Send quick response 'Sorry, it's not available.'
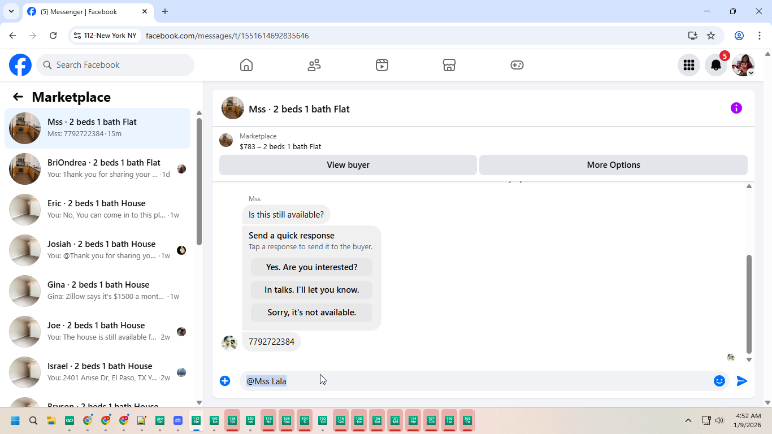Screen dimensions: 772x434 click(x=312, y=313)
